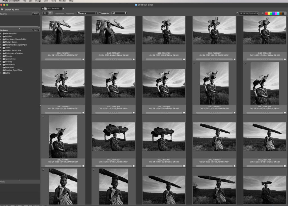Screen dimensions: 288x206
Task: Click the Favorites Name sort button
Action: click(x=35, y=14)
